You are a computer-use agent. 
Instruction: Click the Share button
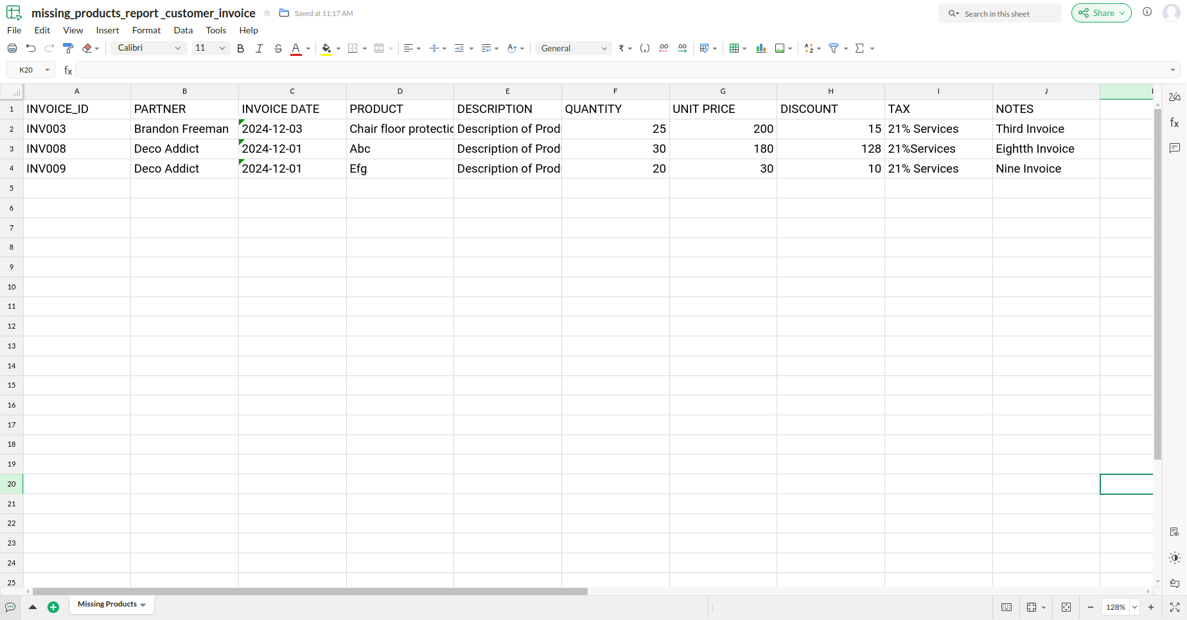[x=1101, y=13]
